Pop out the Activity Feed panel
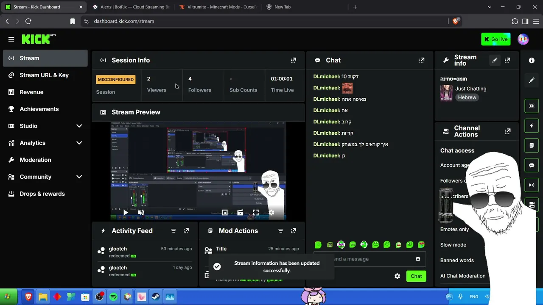 (186, 231)
